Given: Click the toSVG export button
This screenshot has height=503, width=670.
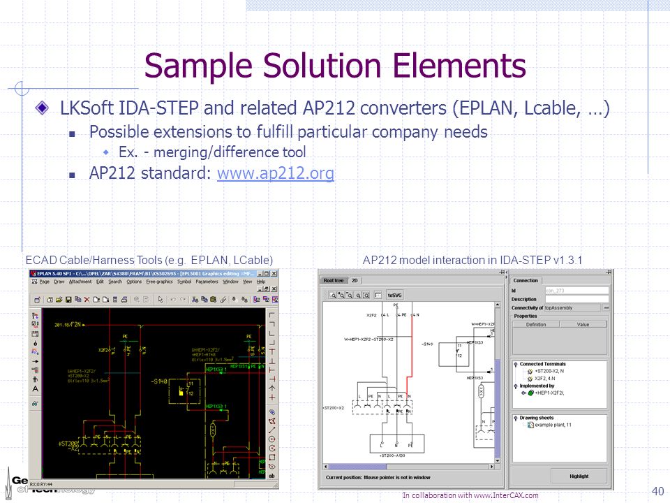Looking at the screenshot, I should click(x=395, y=295).
